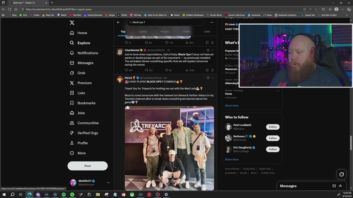
Task: Share CharlieIntel's post
Action: coord(212,70)
